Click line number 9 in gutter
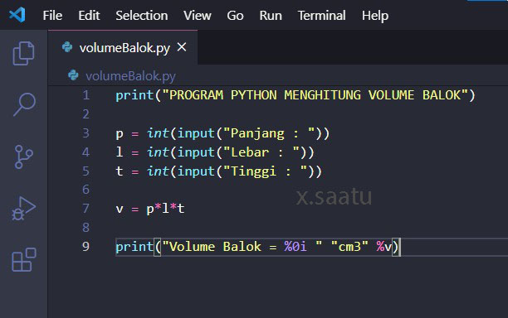The image size is (508, 318). point(85,247)
